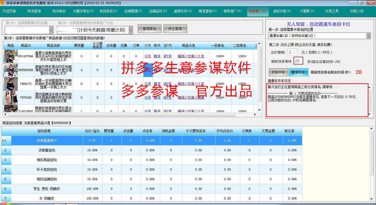Open the 千里眼 menu
Viewport: 376px width, 205px height.
point(307,11)
